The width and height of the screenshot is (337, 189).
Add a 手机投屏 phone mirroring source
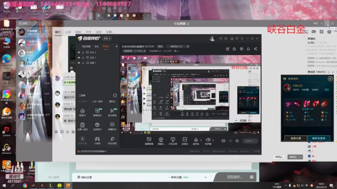pos(173,141)
